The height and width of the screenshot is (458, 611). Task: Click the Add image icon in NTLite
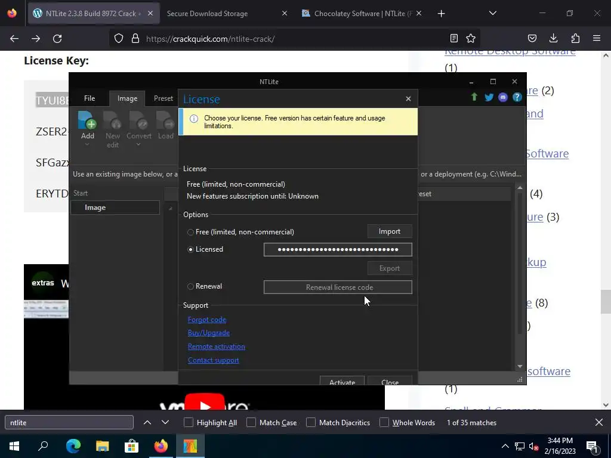[x=87, y=120]
